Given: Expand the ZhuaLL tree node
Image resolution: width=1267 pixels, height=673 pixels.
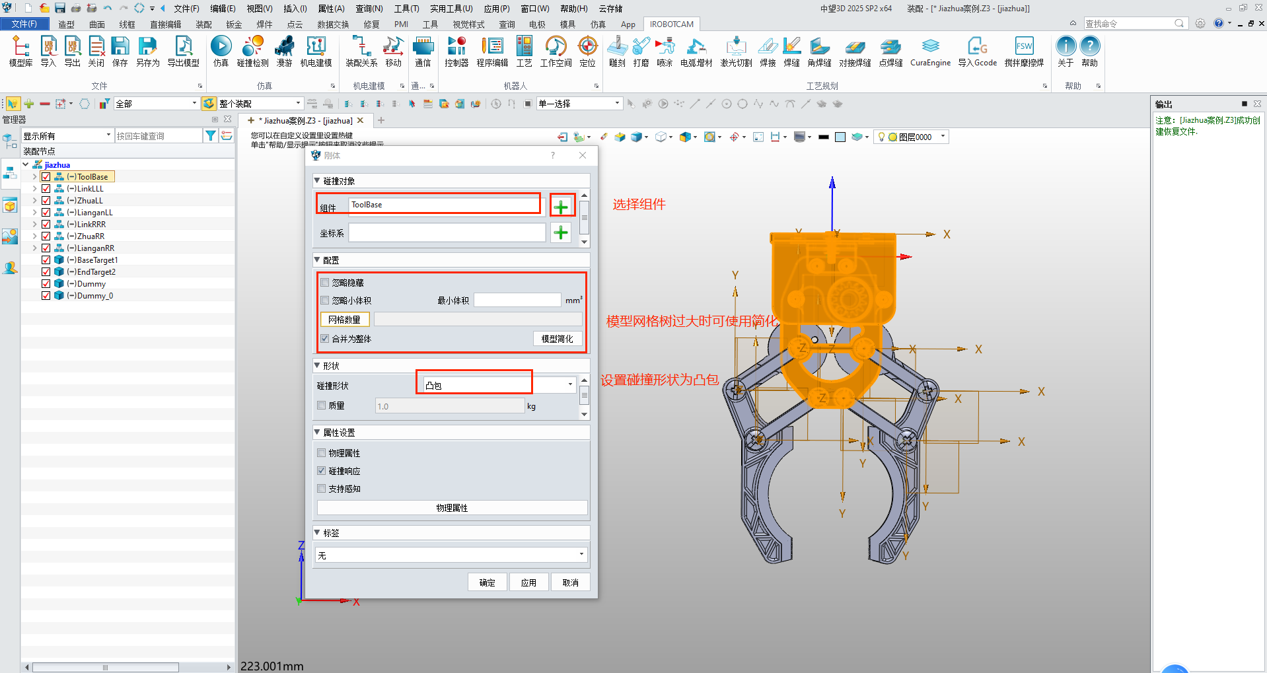Looking at the screenshot, I should pos(34,201).
